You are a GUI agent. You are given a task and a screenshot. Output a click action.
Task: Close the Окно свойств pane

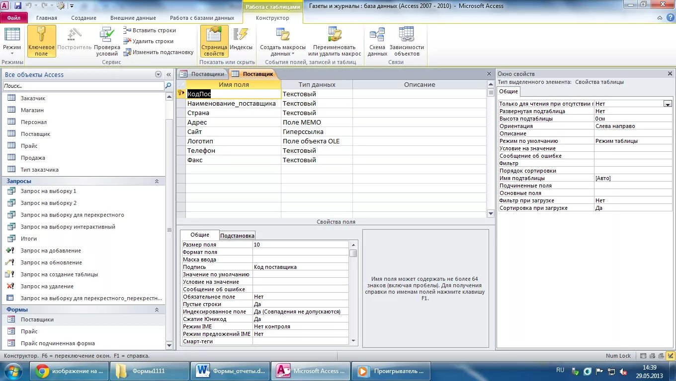coord(670,74)
